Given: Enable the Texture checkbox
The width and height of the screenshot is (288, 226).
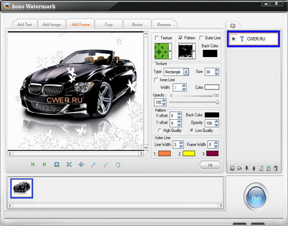Looking at the screenshot, I should coord(157,38).
